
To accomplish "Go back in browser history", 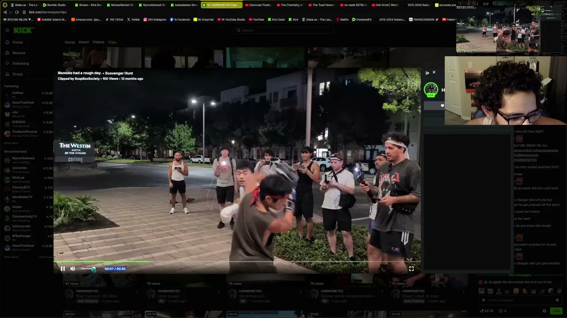I will (x=5, y=12).
